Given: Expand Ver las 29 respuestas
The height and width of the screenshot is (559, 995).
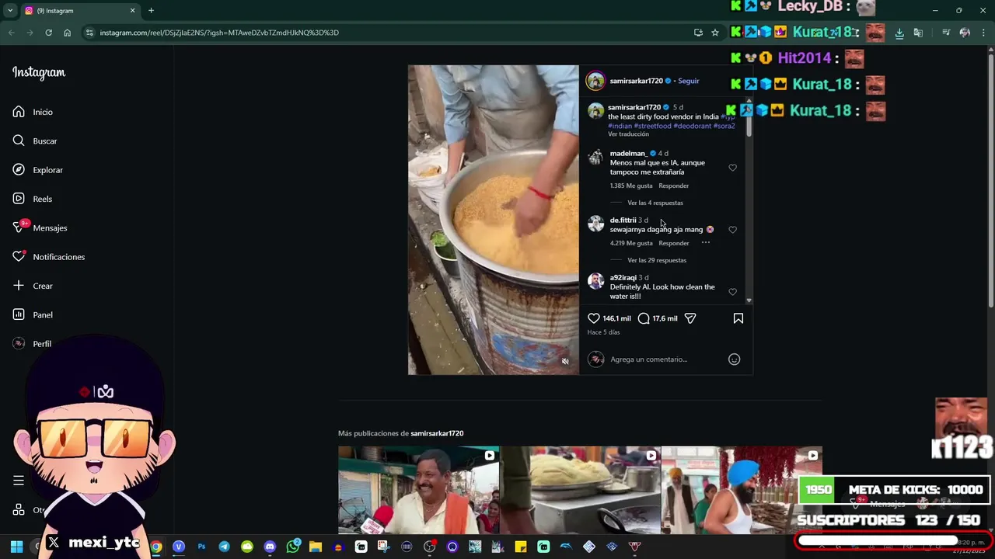Looking at the screenshot, I should (x=657, y=260).
